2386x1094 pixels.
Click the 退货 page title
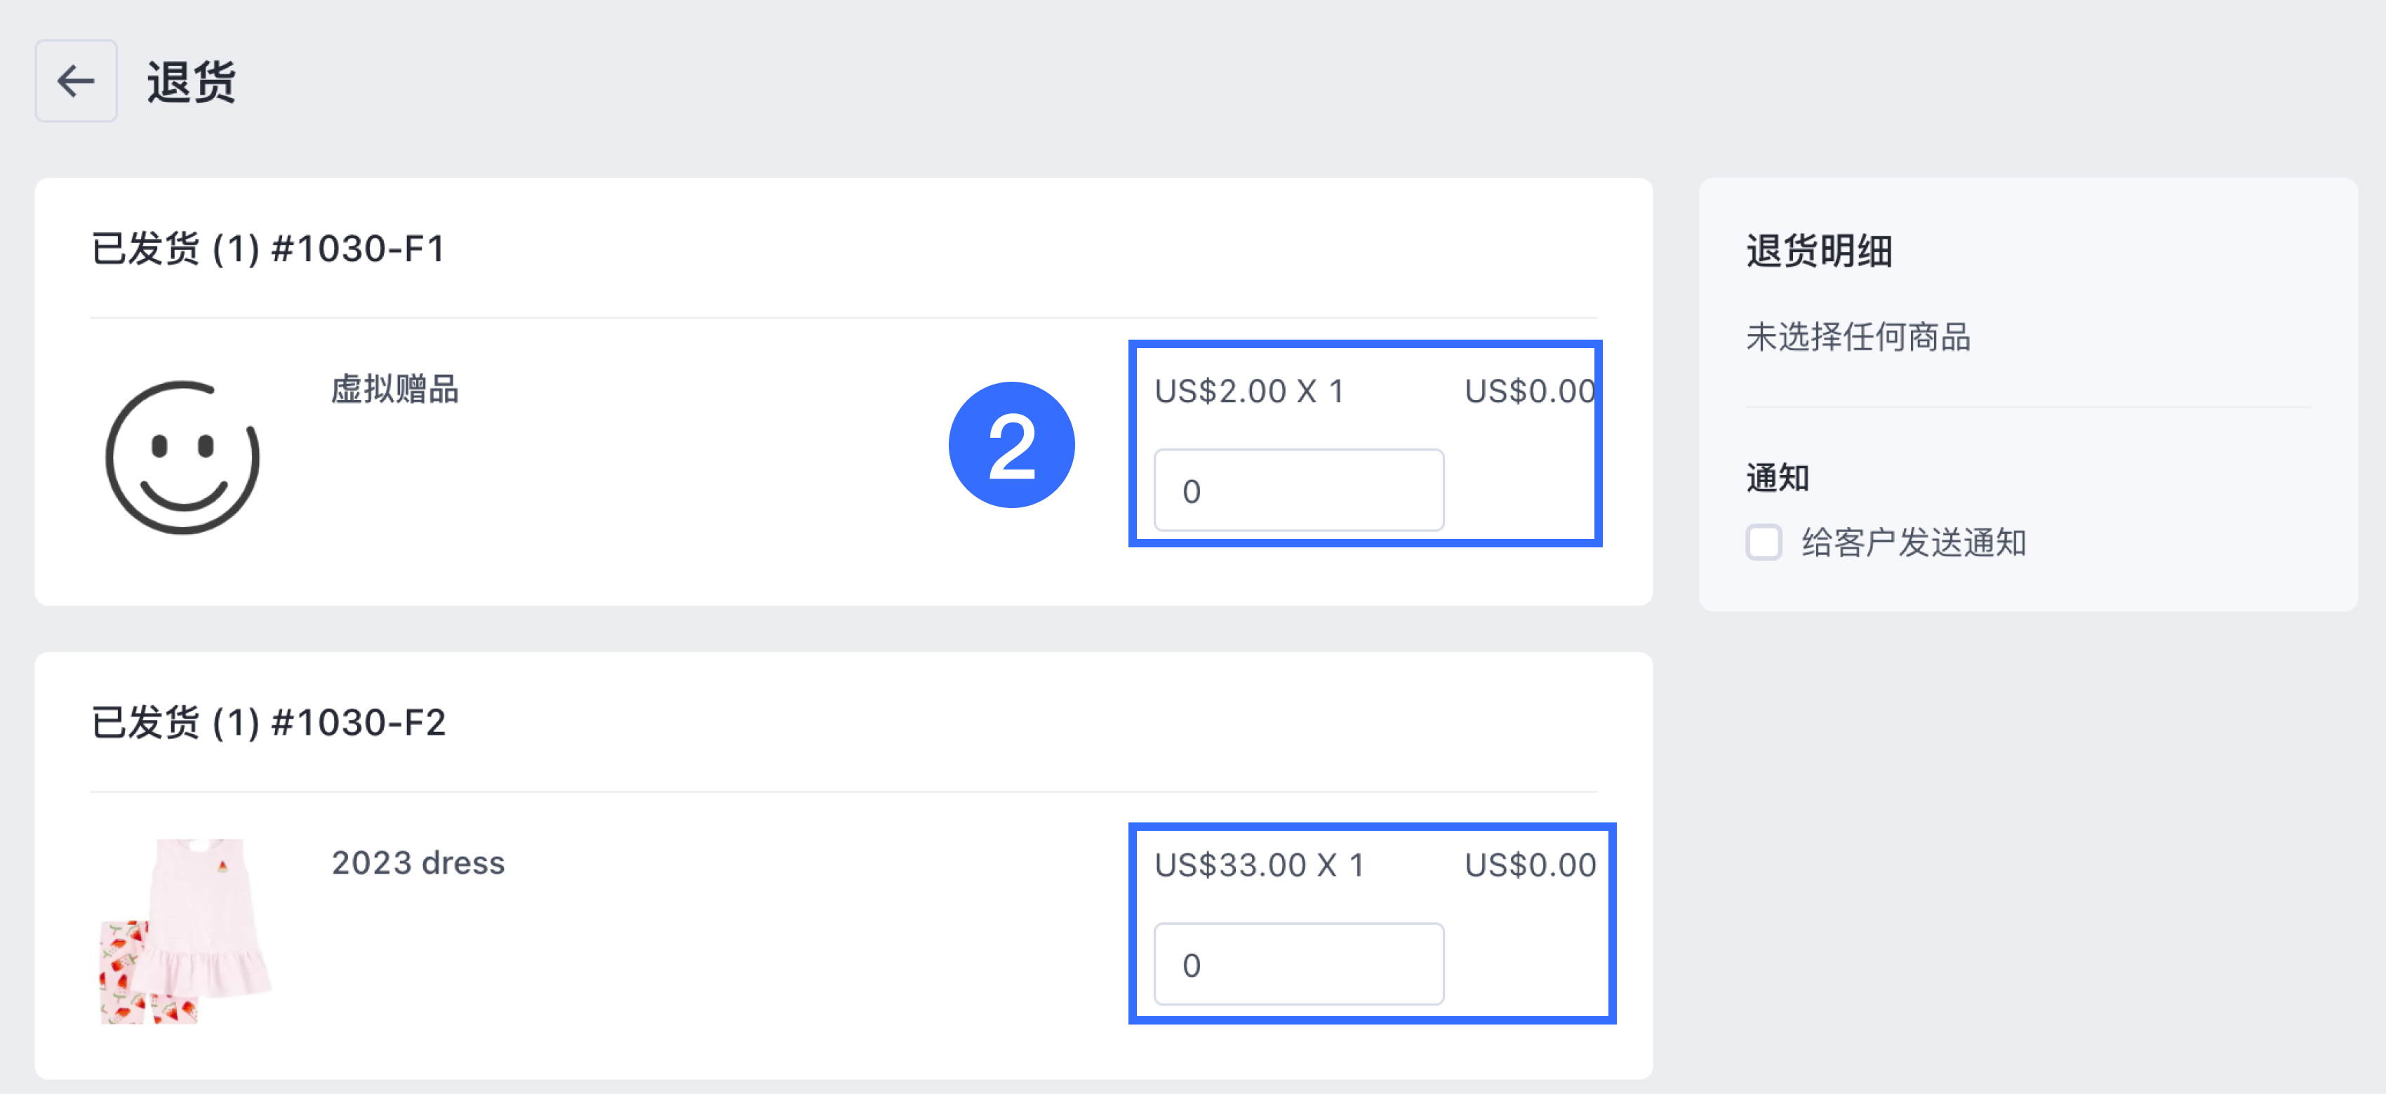(192, 81)
